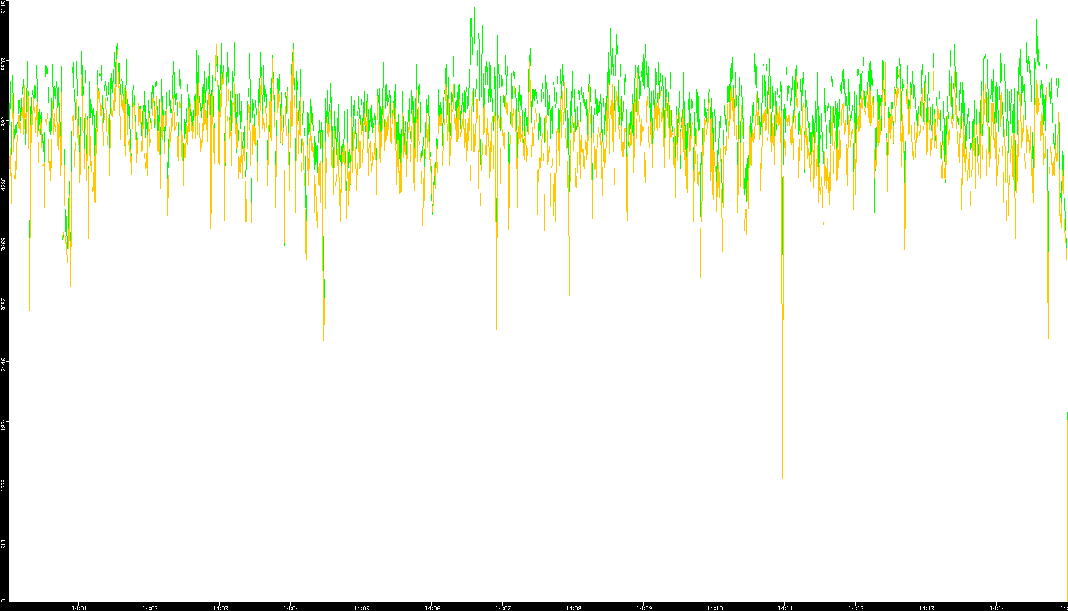1068x611 pixels.
Task: Select the 1223 label on vertical axis
Action: 4,485
